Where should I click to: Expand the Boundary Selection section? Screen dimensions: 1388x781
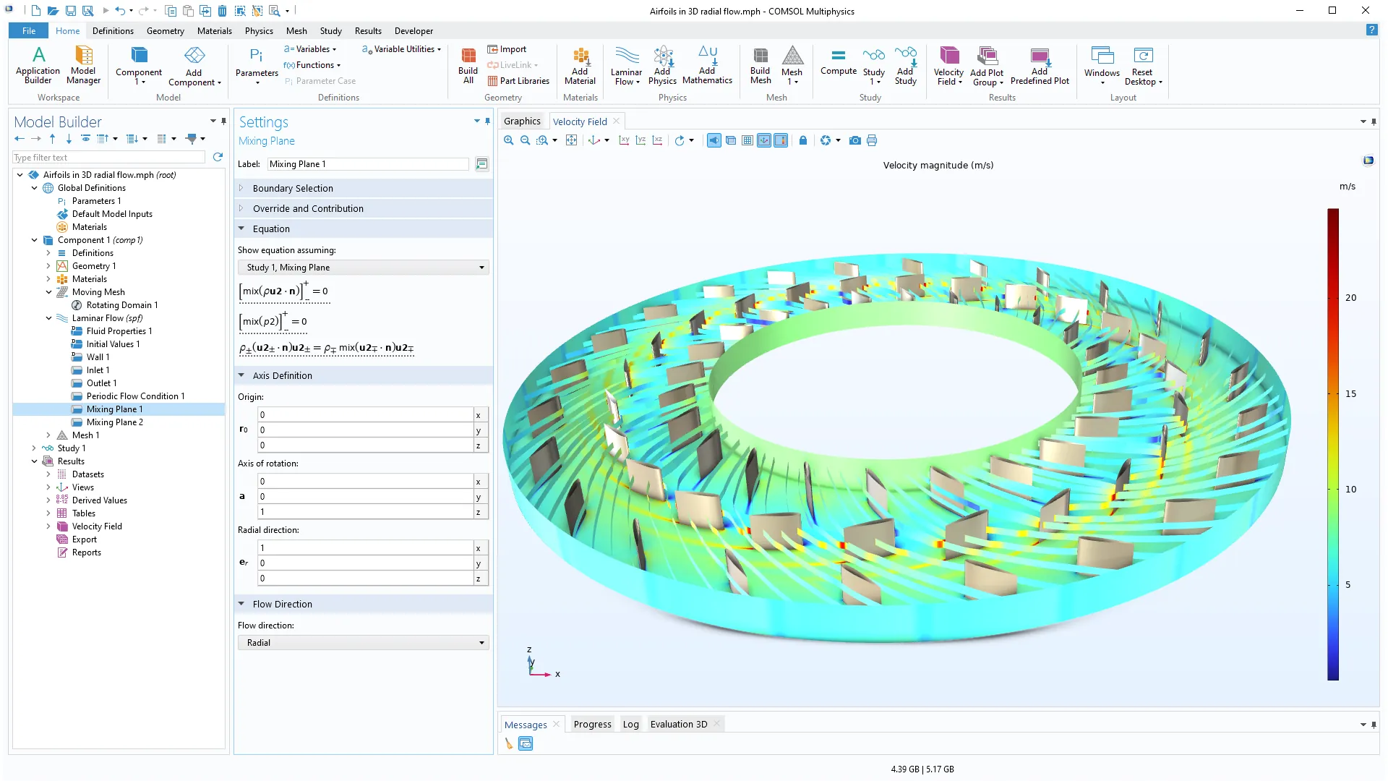pyautogui.click(x=293, y=188)
